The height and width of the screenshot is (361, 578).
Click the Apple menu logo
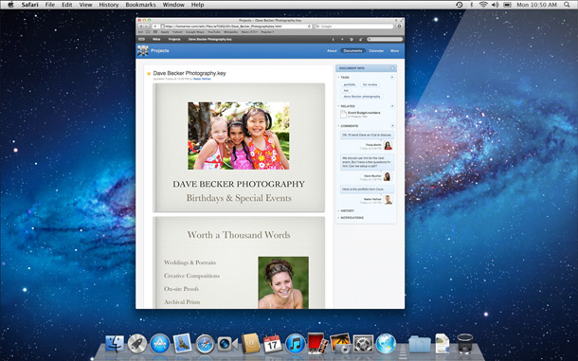point(10,5)
